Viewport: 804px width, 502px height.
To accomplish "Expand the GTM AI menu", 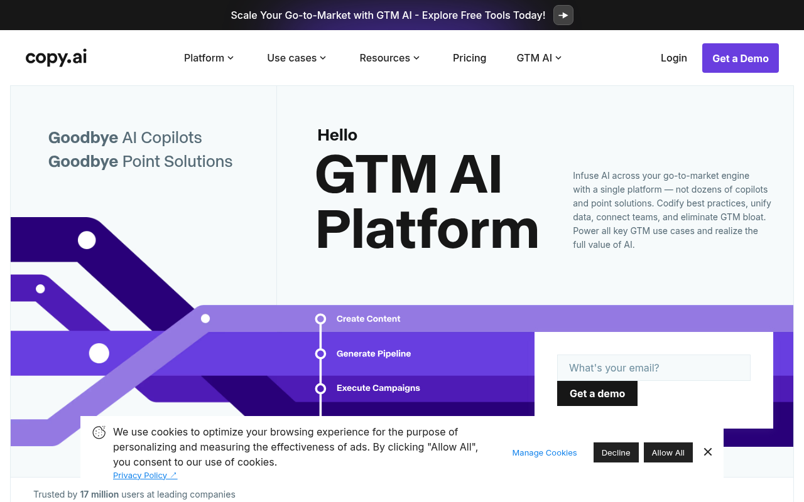I will (x=538, y=58).
